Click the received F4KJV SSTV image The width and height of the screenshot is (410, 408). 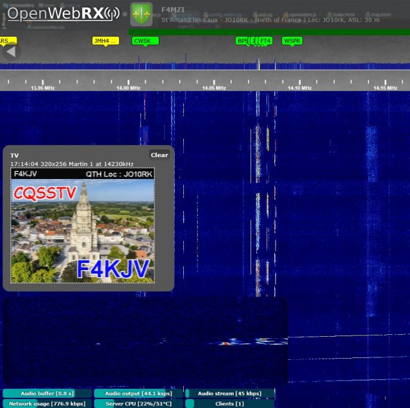coord(83,226)
